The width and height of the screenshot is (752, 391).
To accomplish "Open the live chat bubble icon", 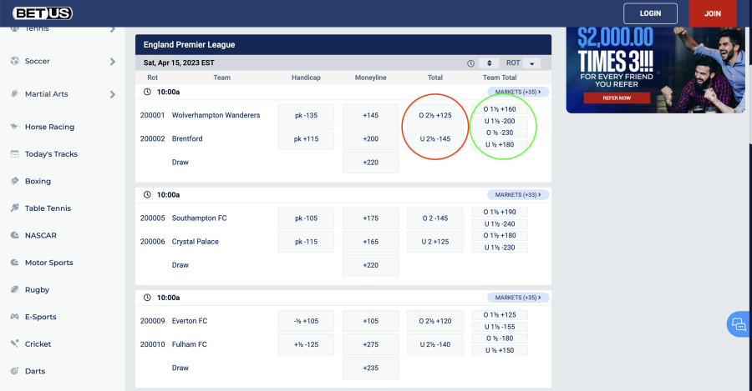I will coord(739,324).
